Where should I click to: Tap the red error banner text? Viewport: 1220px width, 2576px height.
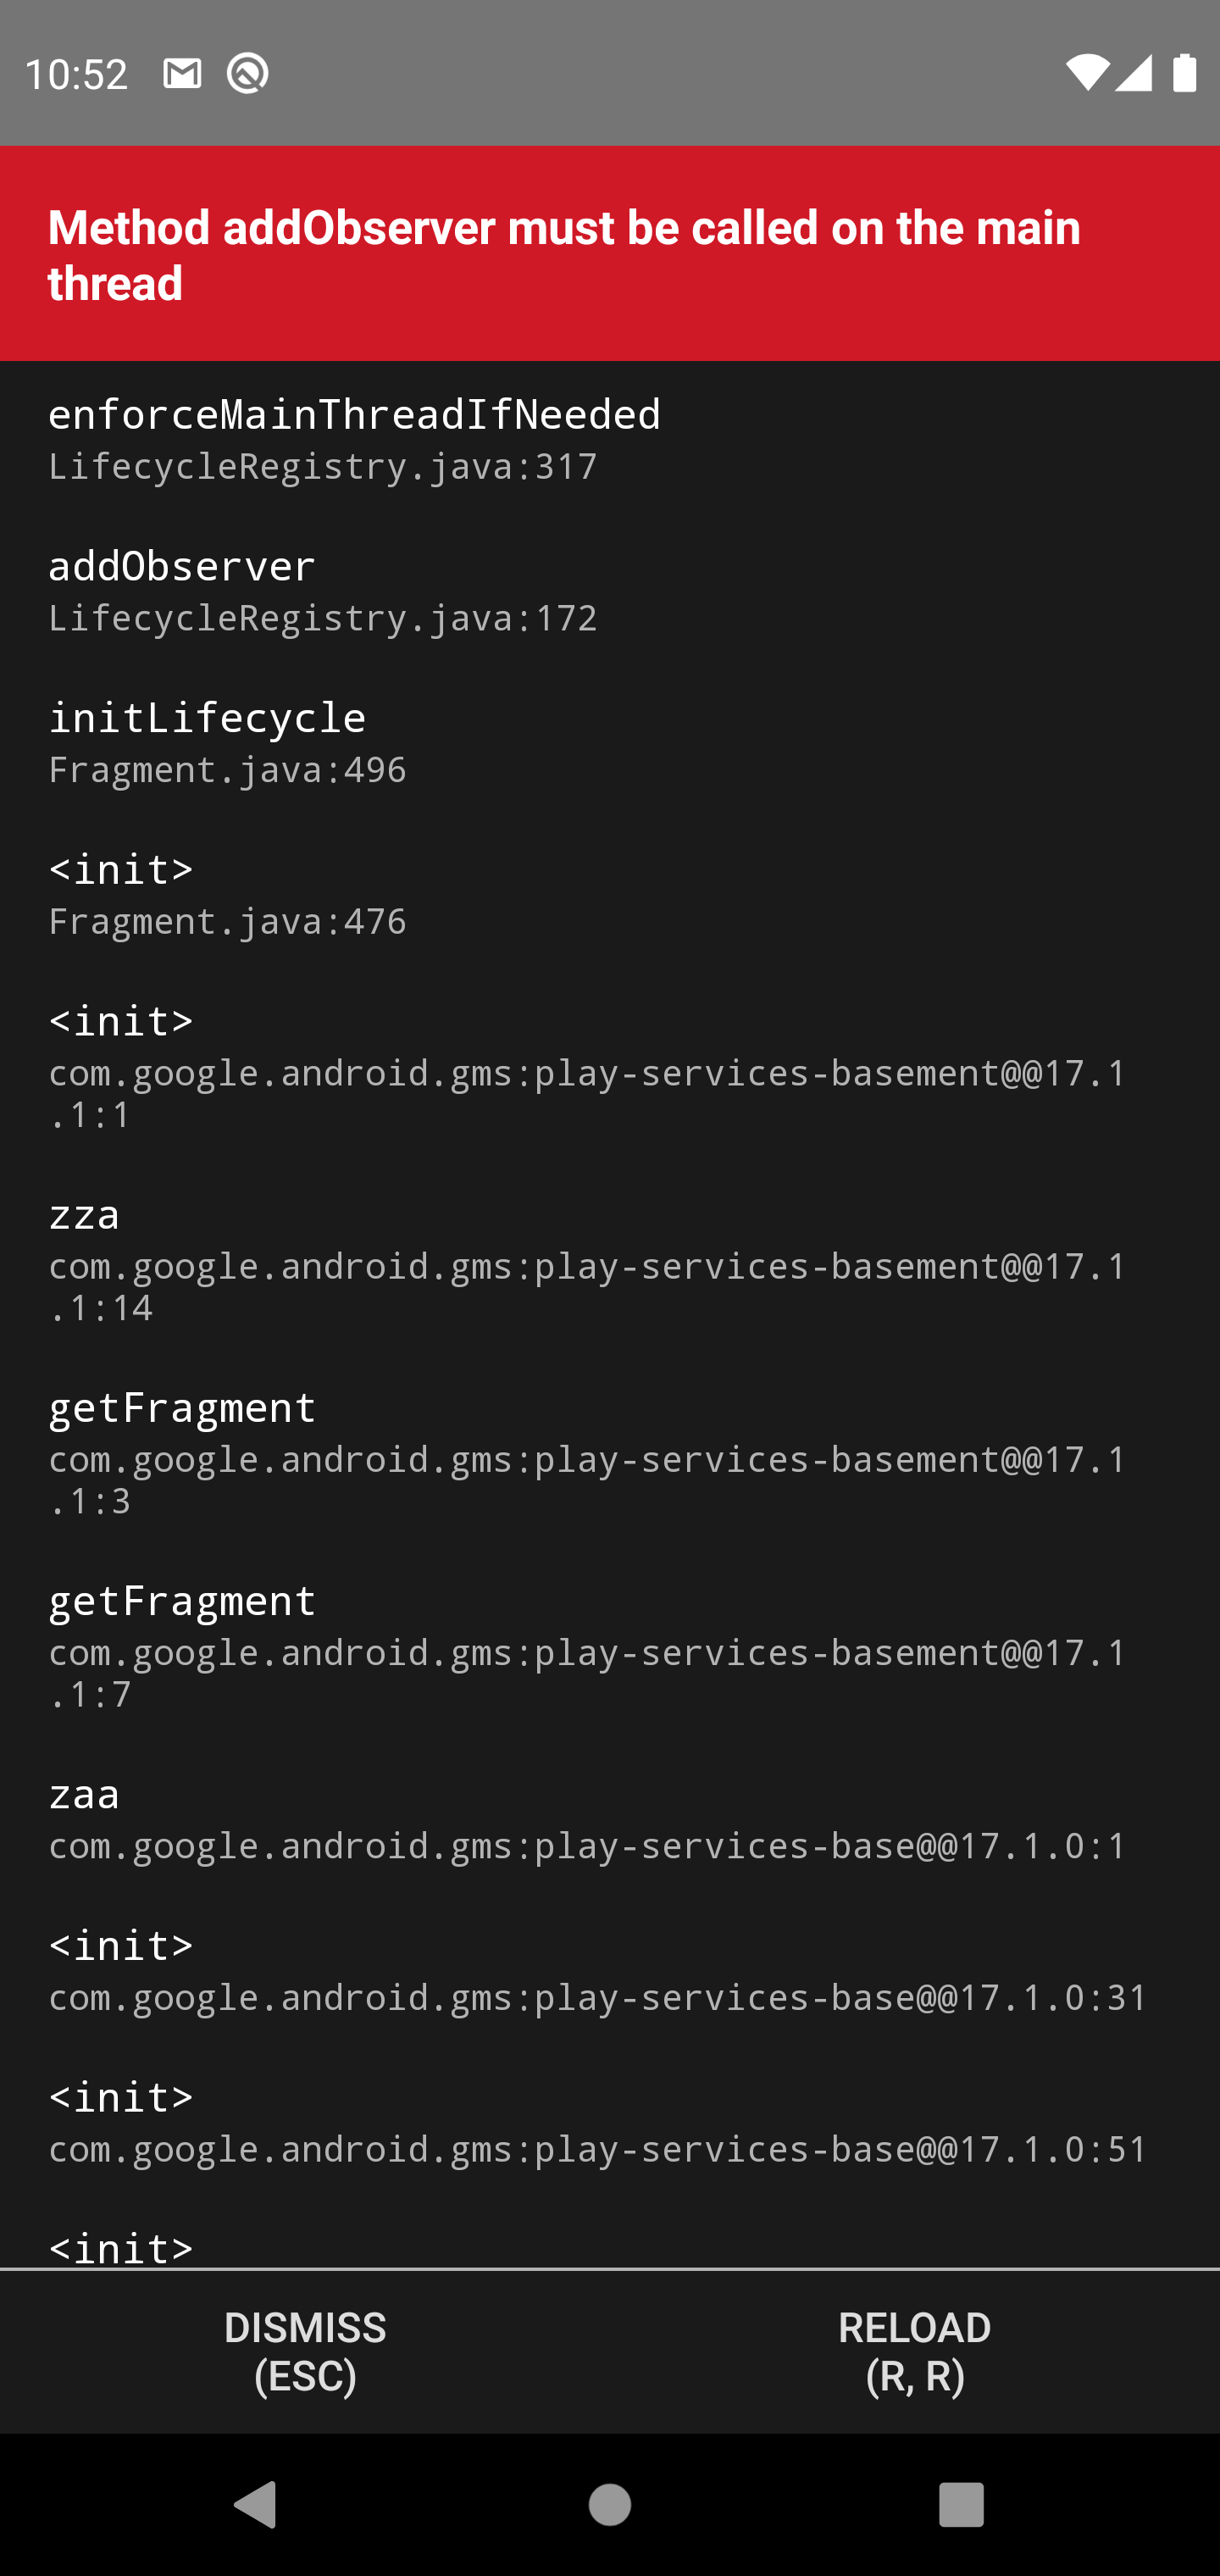(x=565, y=253)
